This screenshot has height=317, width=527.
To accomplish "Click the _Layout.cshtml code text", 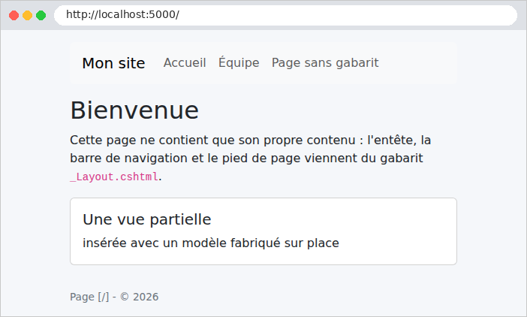I will click(x=114, y=177).
